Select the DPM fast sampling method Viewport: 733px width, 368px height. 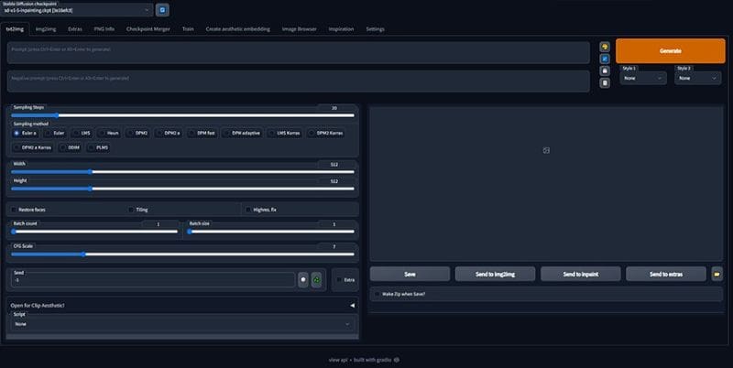202,133
